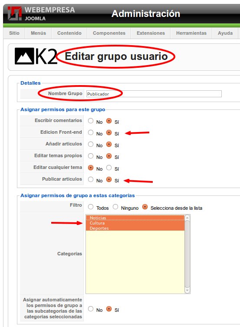Screen dimensions: 240x327
Task: Click scrollbar down arrow in Categorías list
Action: (187, 291)
